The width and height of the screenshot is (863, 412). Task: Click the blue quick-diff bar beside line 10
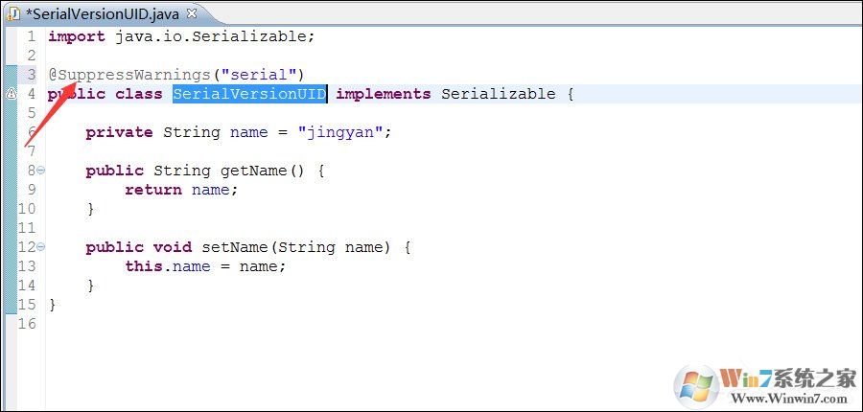(11, 209)
